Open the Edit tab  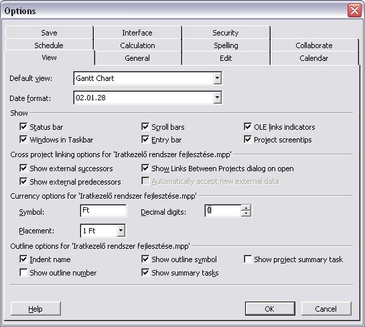pyautogui.click(x=226, y=58)
